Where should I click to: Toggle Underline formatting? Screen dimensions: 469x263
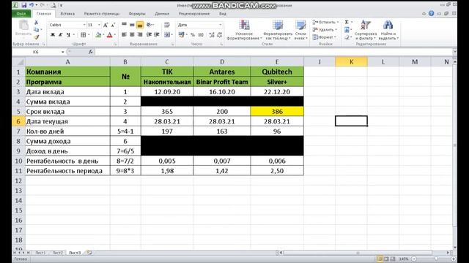coord(68,35)
